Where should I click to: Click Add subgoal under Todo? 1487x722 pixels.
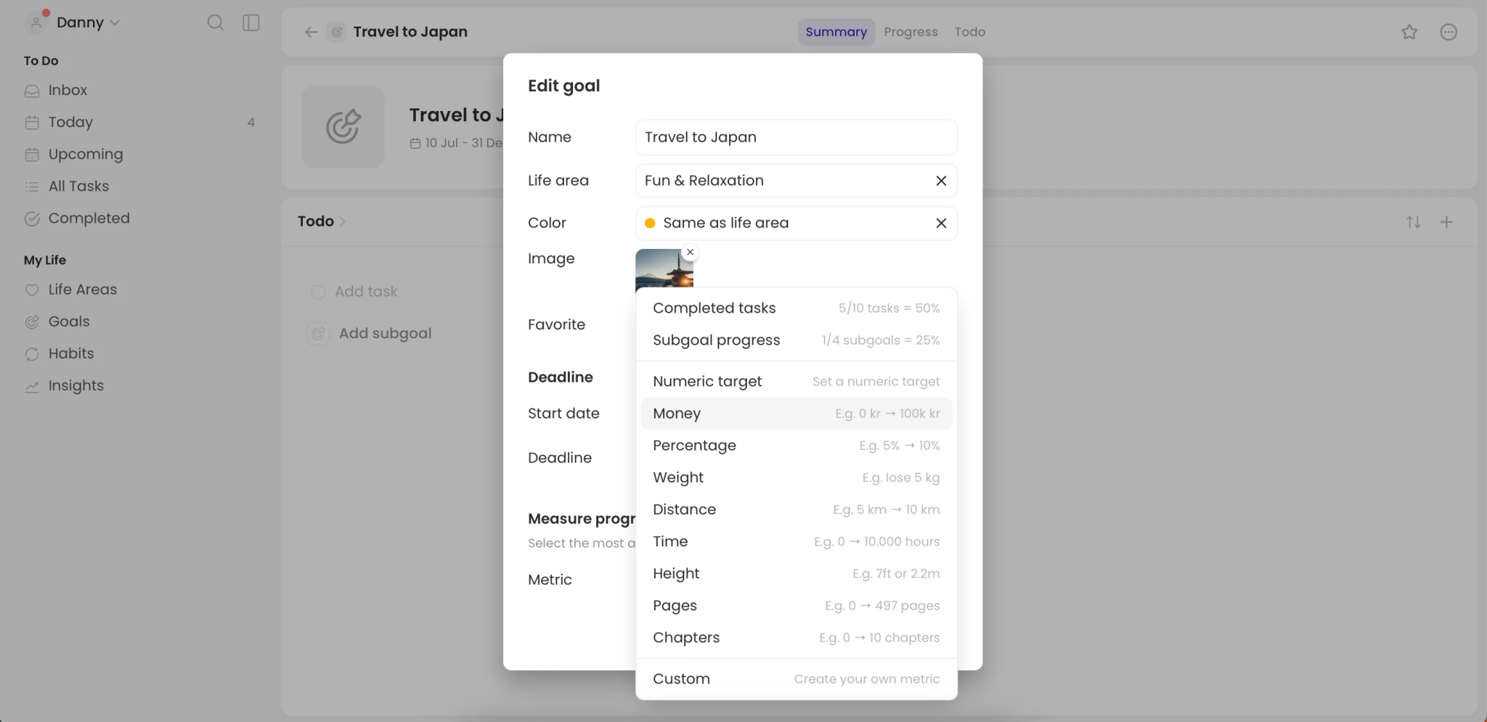385,333
